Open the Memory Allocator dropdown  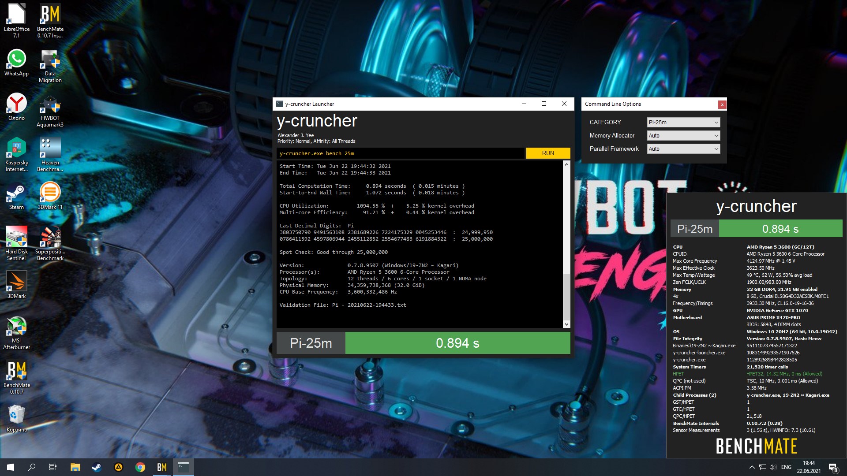pos(683,135)
